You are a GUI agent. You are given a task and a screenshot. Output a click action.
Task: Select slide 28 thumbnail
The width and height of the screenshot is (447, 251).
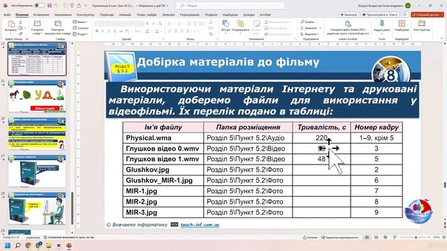click(37, 208)
